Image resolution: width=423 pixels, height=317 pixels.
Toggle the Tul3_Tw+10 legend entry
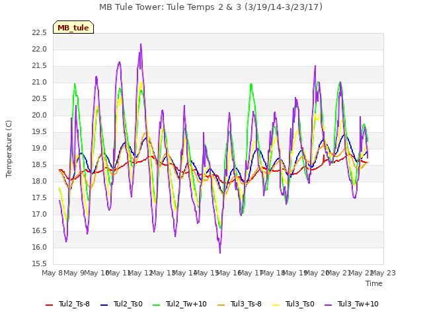click(x=352, y=304)
